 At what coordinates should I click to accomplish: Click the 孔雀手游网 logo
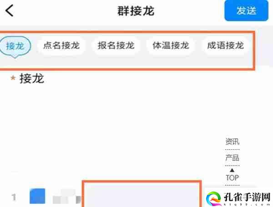coord(238,198)
